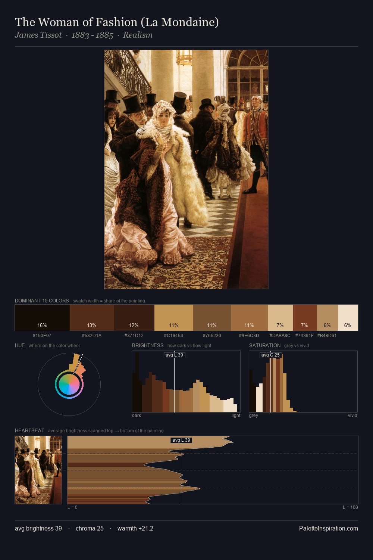373x560 pixels.
Task: Select the #9E6C3D swatch
Action: pyautogui.click(x=249, y=318)
